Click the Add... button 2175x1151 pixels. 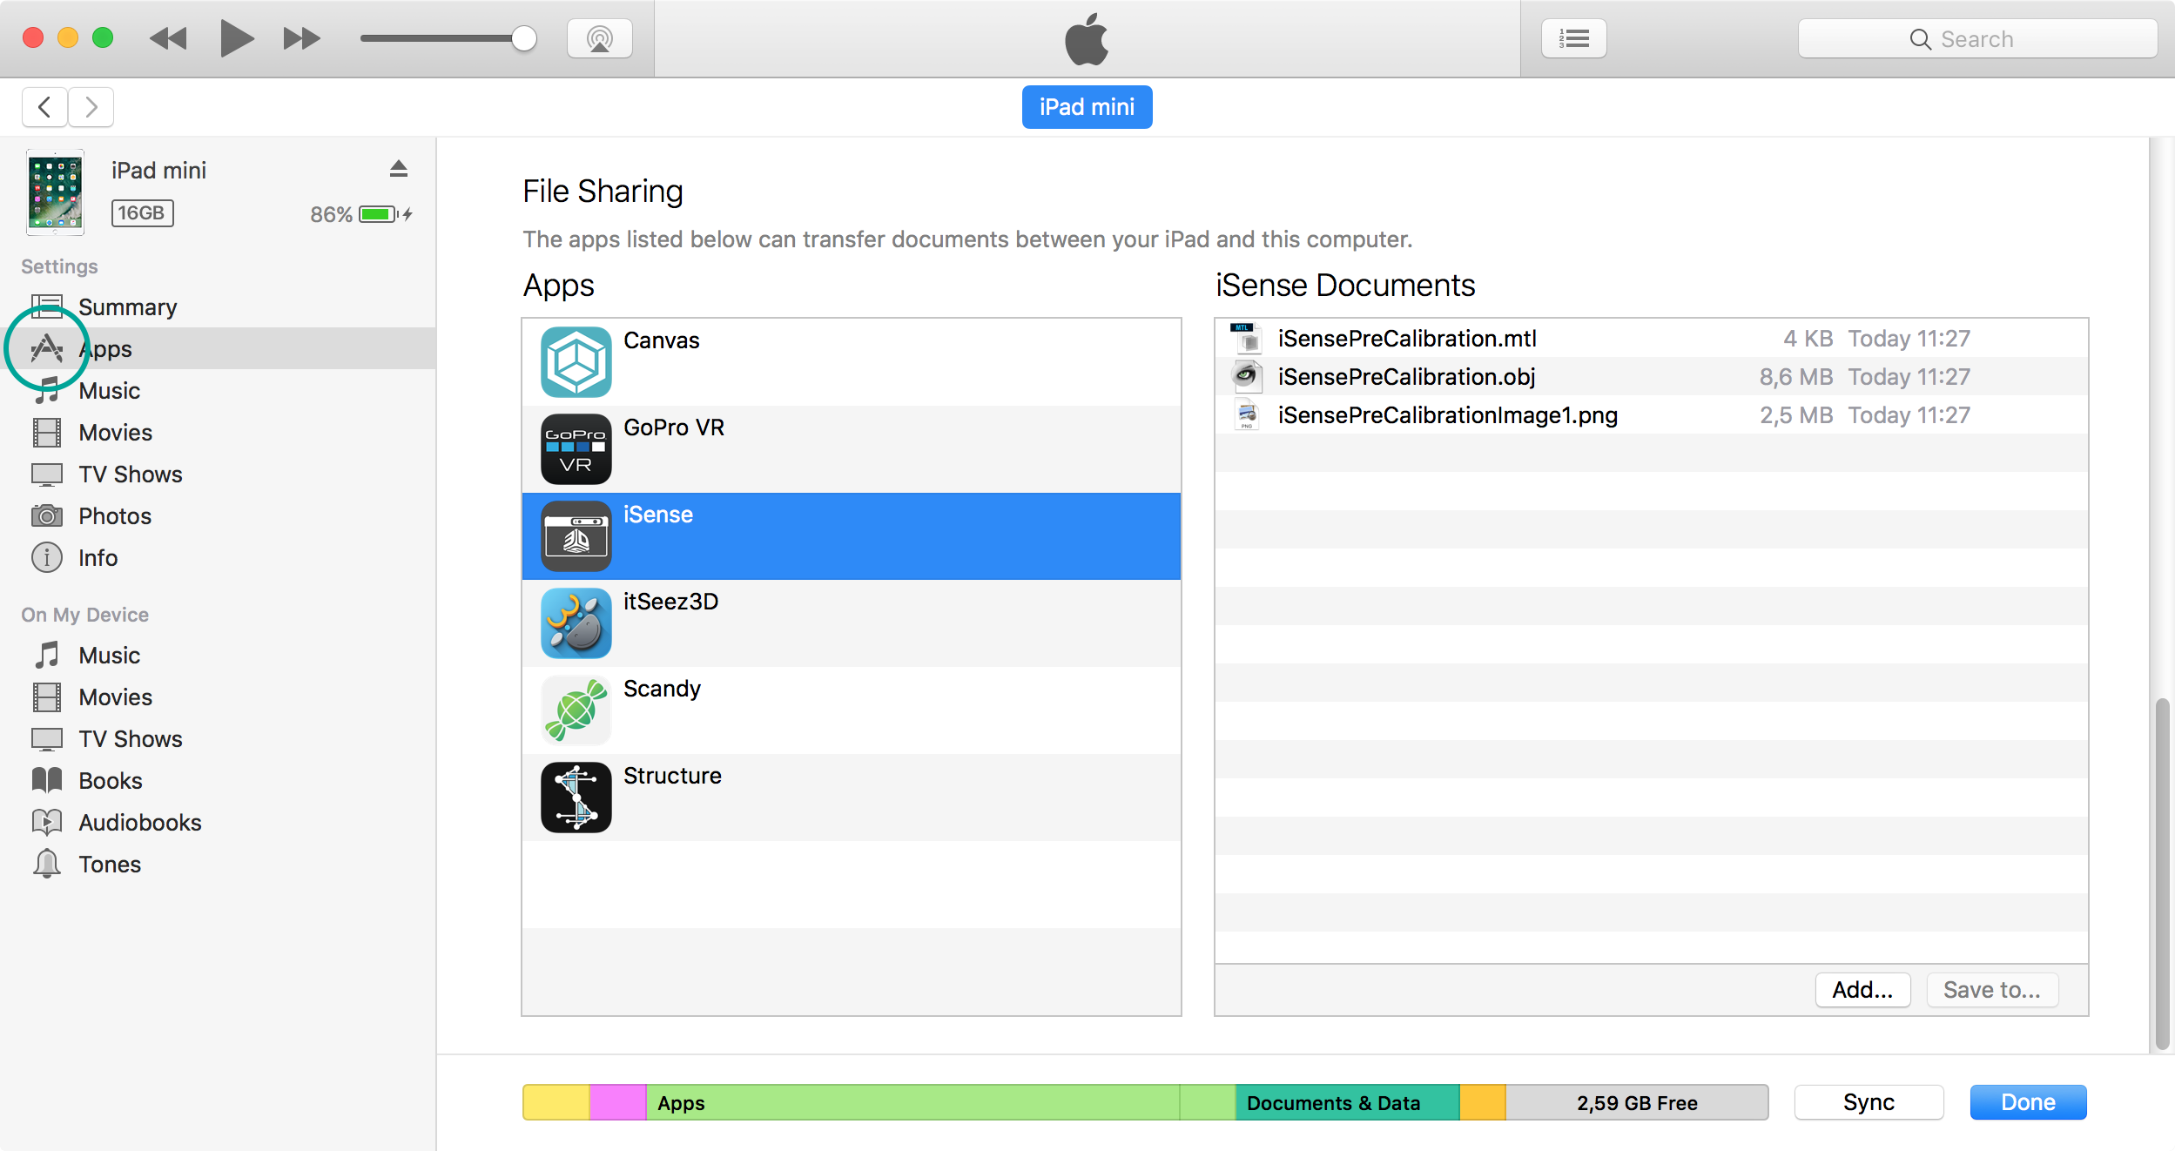[x=1862, y=990]
